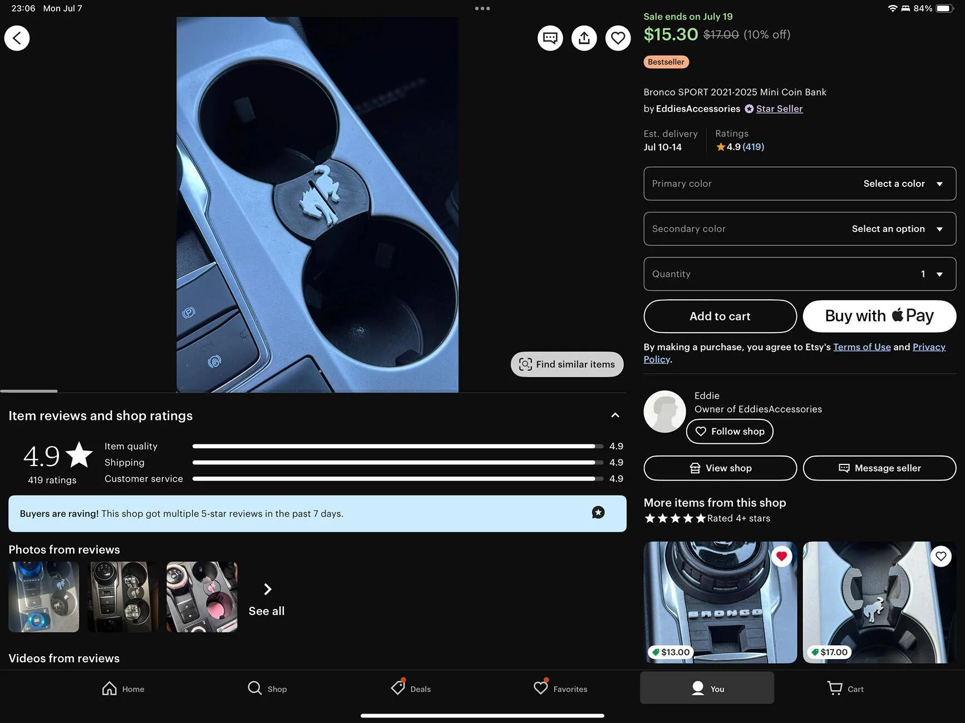Tap the back arrow button

click(x=17, y=38)
